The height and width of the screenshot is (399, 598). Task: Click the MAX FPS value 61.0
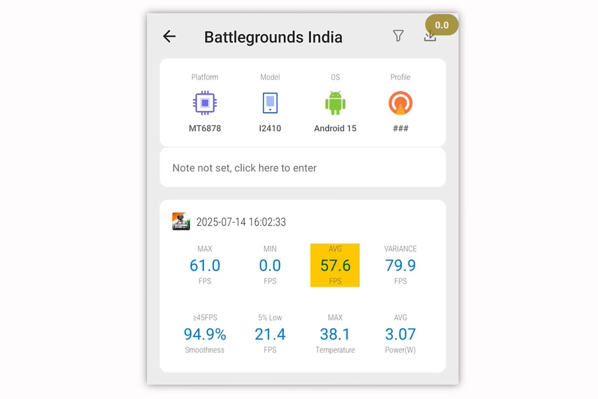[205, 265]
